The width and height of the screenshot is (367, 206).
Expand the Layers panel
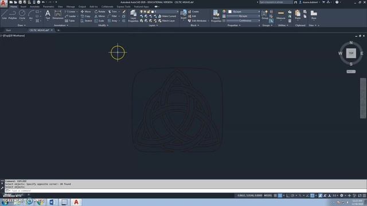pos(153,25)
